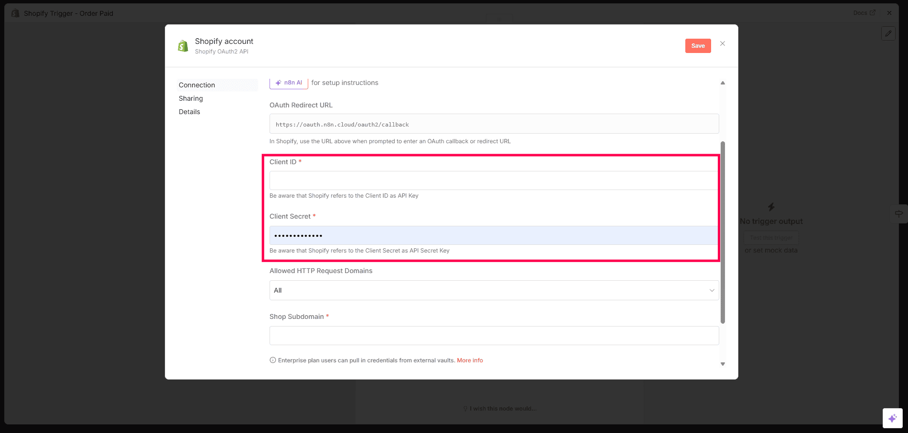This screenshot has width=908, height=433.
Task: Click the scroll down arrow in modal
Action: coord(723,364)
